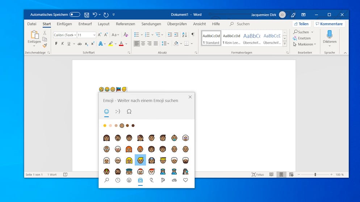Select the Standard style
Image resolution: width=360 pixels, height=202 pixels.
[211, 38]
